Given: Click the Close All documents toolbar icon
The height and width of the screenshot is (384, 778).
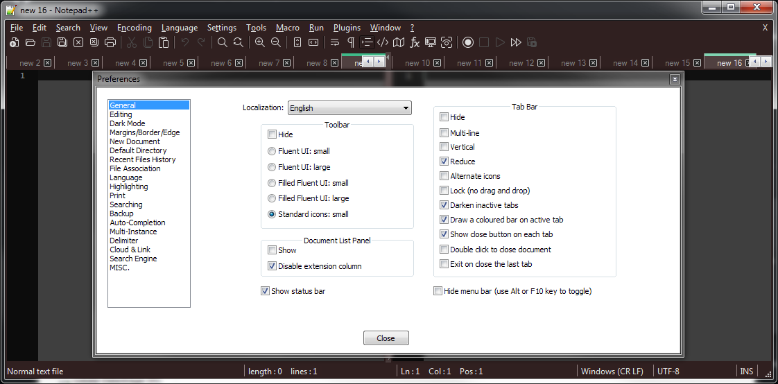Looking at the screenshot, I should 94,42.
